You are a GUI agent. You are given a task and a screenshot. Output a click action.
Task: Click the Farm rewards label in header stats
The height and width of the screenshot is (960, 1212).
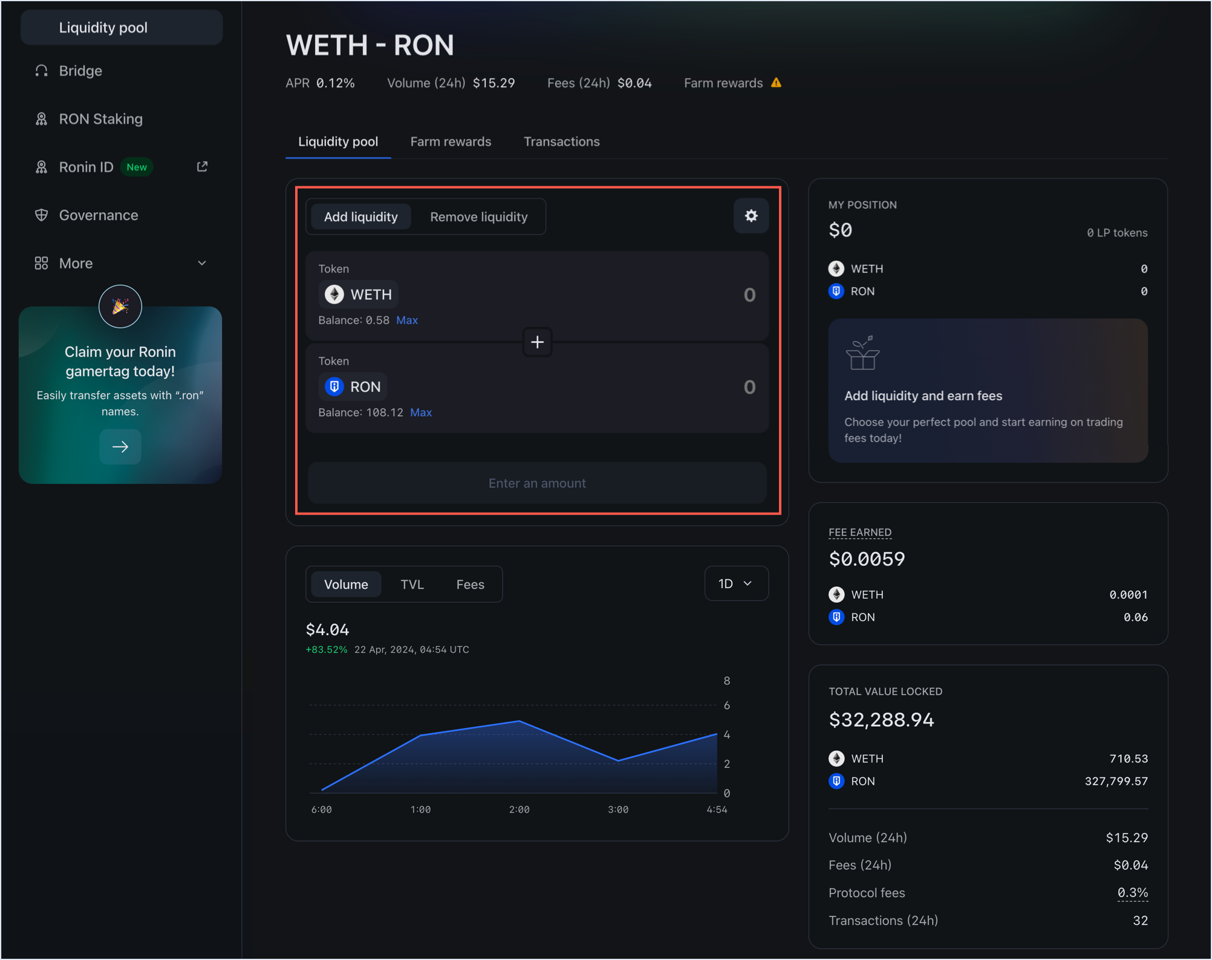click(723, 83)
